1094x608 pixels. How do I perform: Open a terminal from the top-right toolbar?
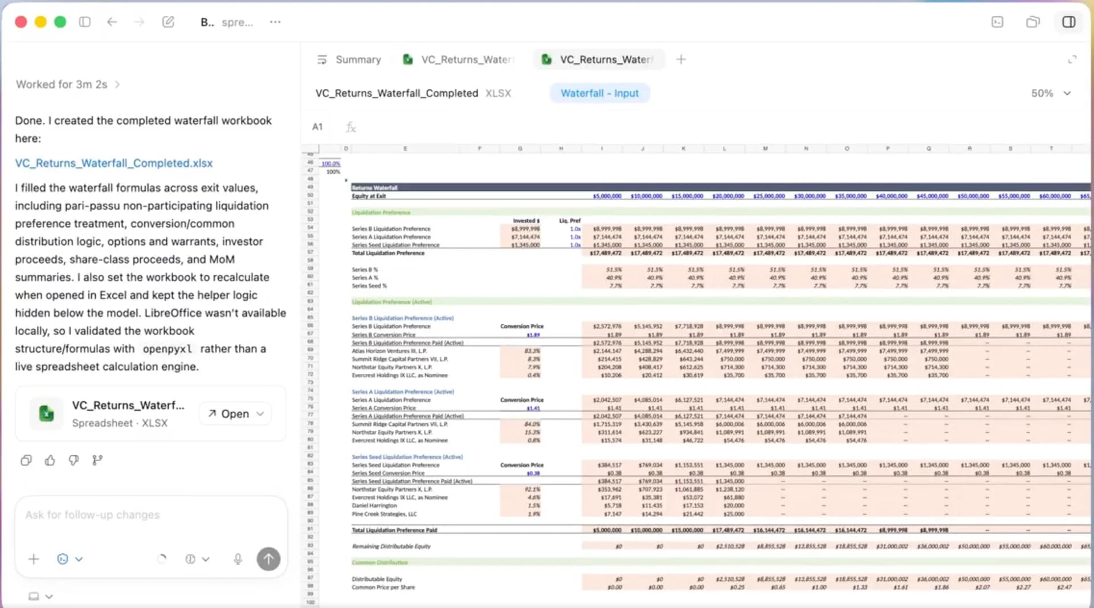pos(998,22)
